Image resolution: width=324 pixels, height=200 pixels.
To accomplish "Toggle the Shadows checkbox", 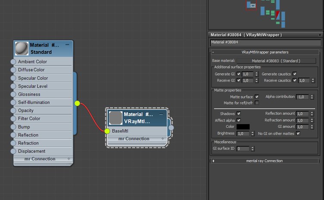I will coord(239,114).
